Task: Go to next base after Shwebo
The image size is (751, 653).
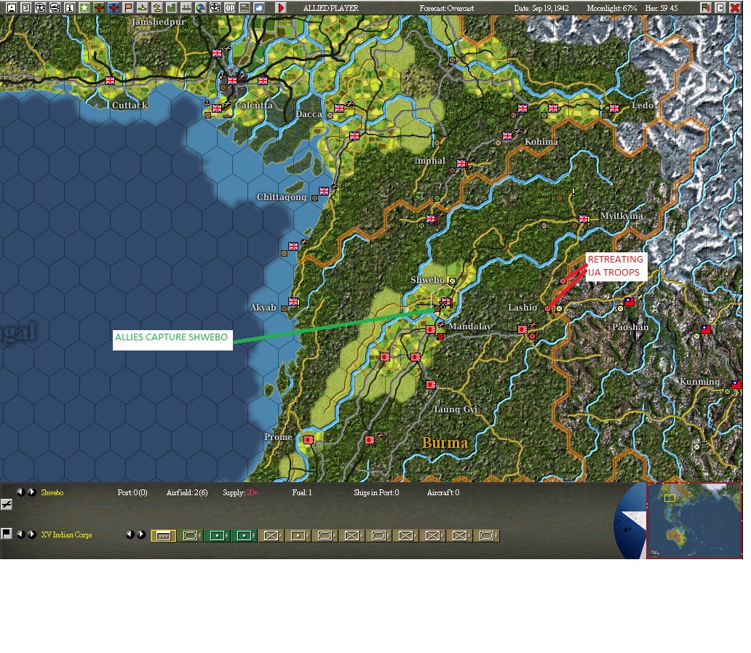Action: (31, 492)
